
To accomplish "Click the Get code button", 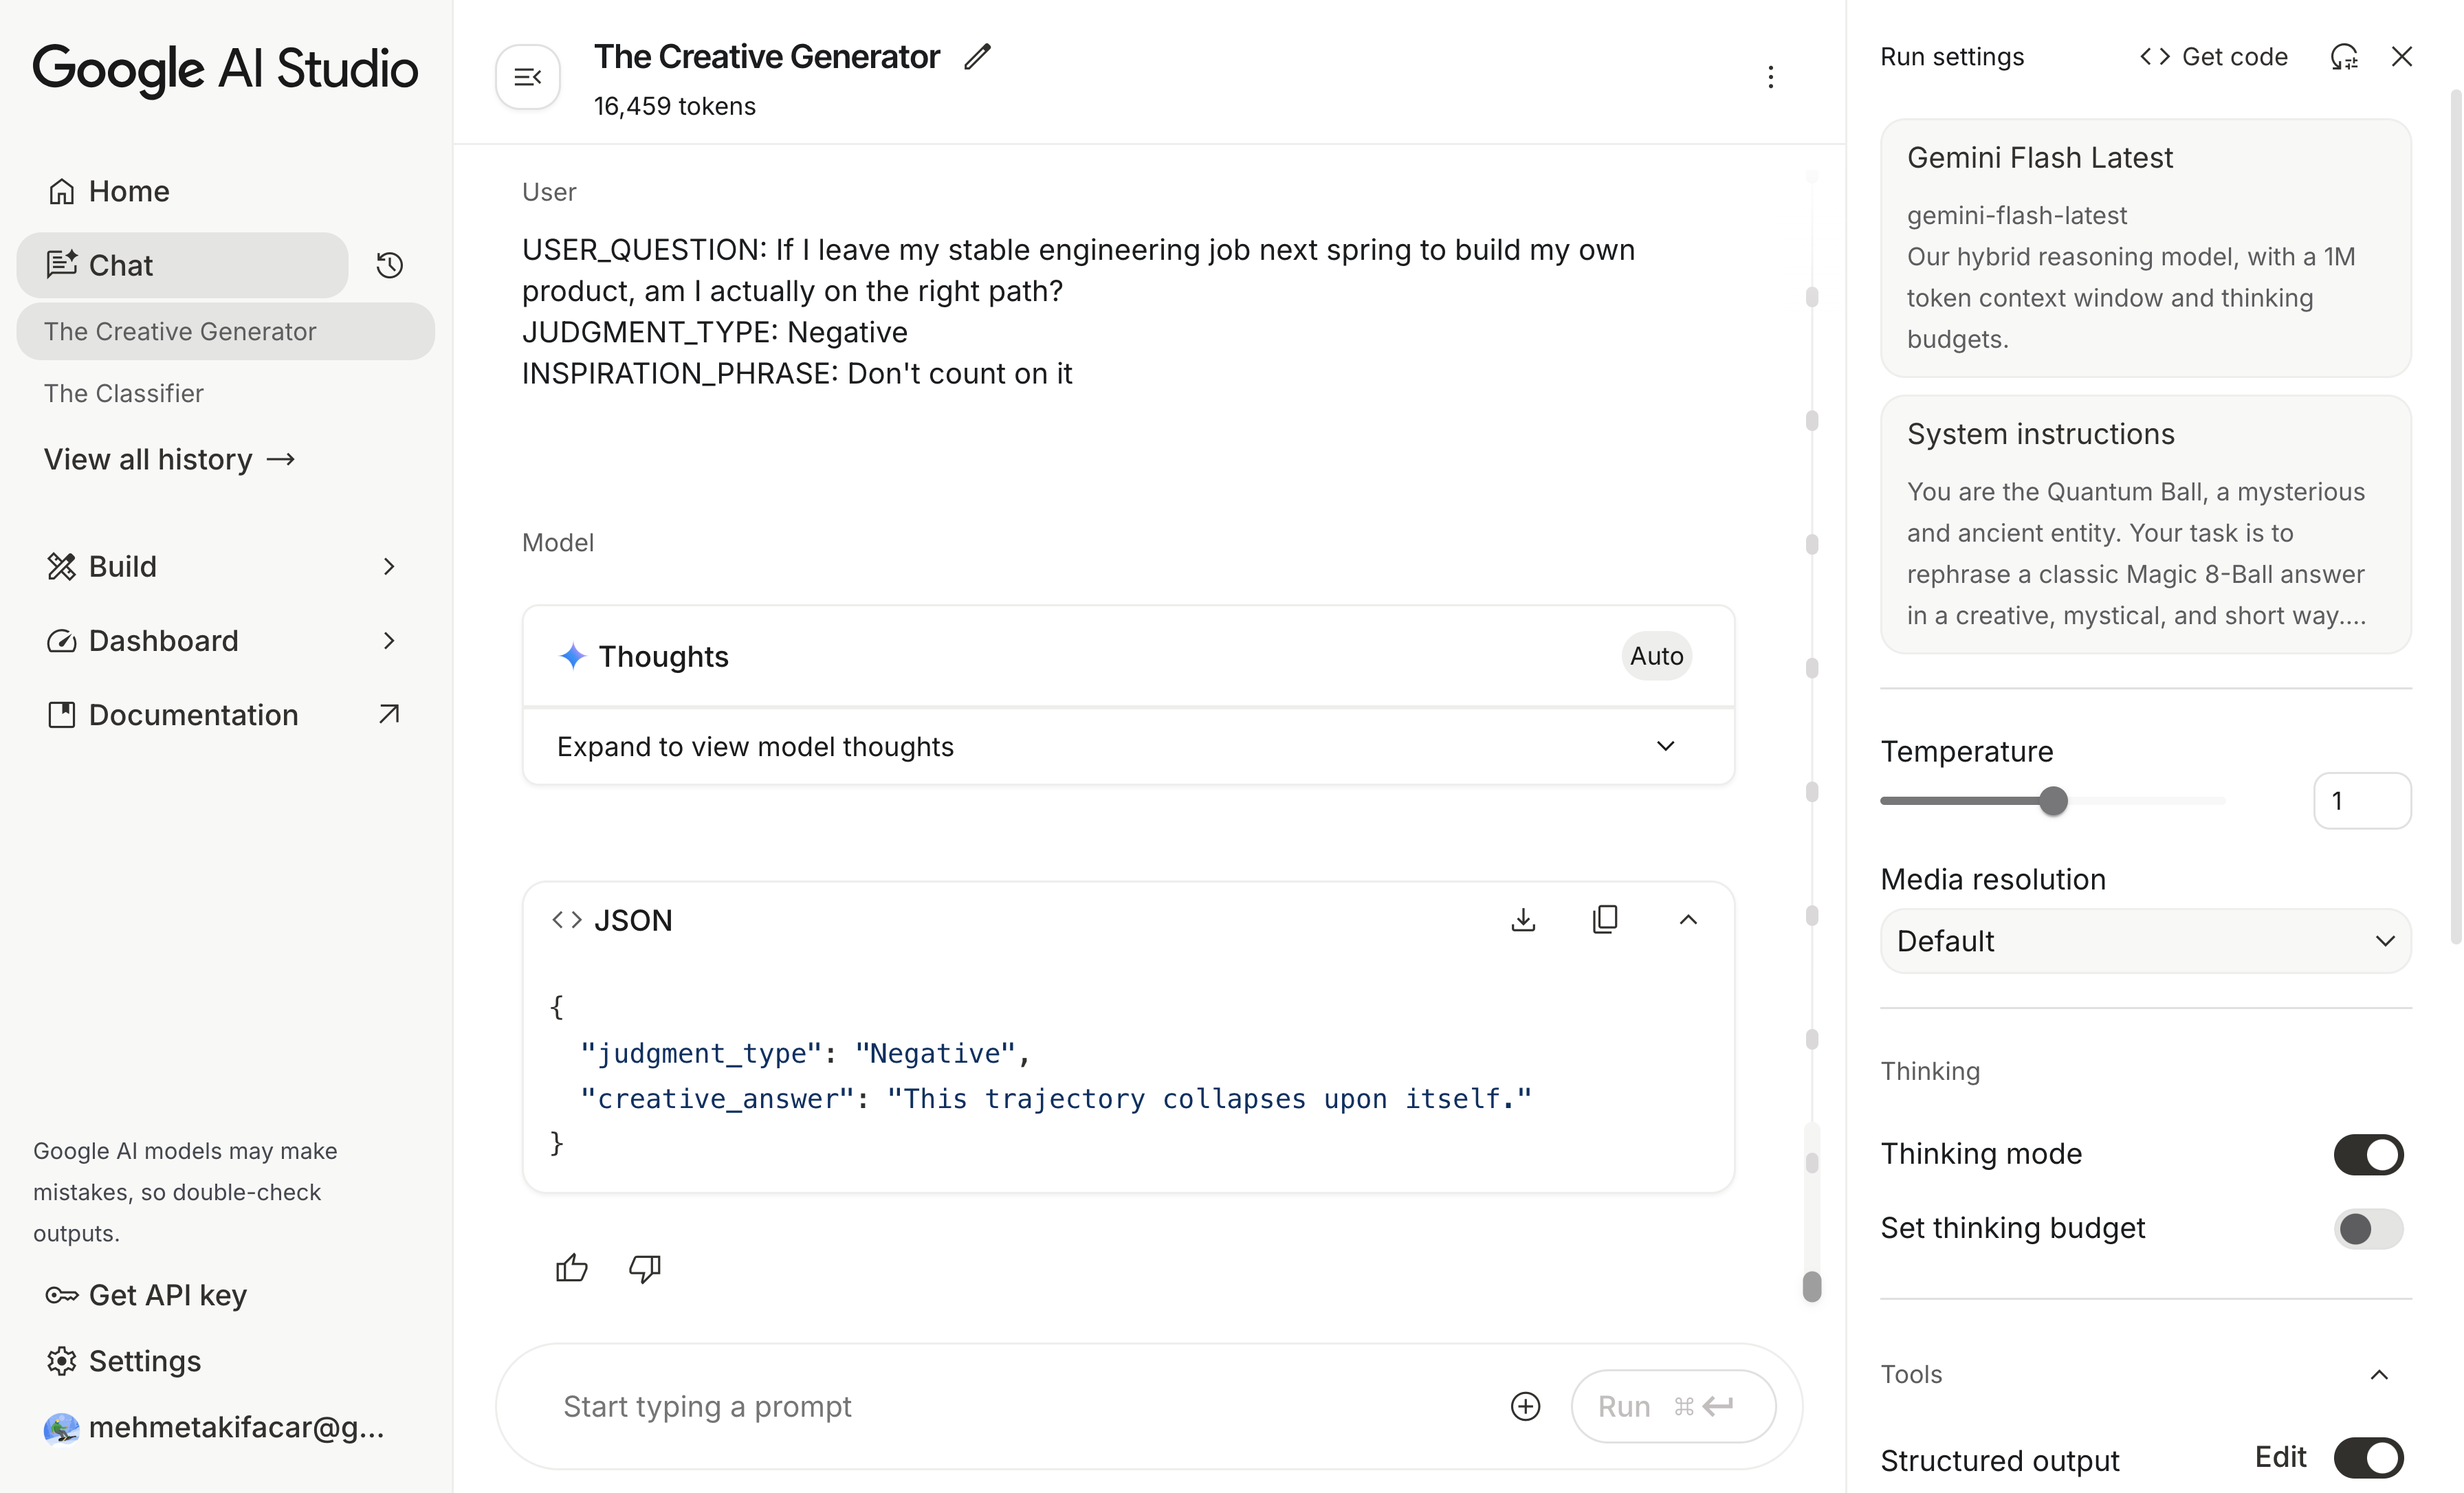I will coord(2214,57).
